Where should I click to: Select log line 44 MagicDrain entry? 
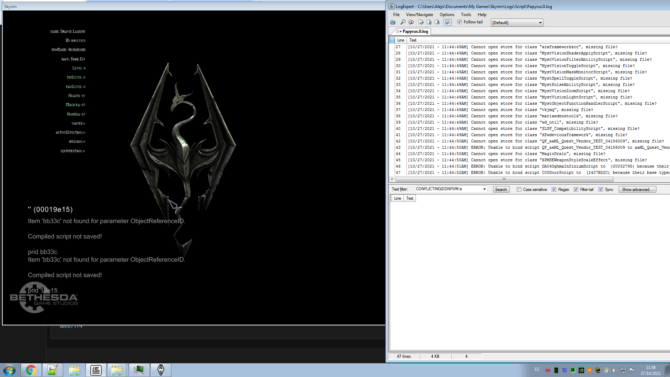pyautogui.click(x=532, y=154)
